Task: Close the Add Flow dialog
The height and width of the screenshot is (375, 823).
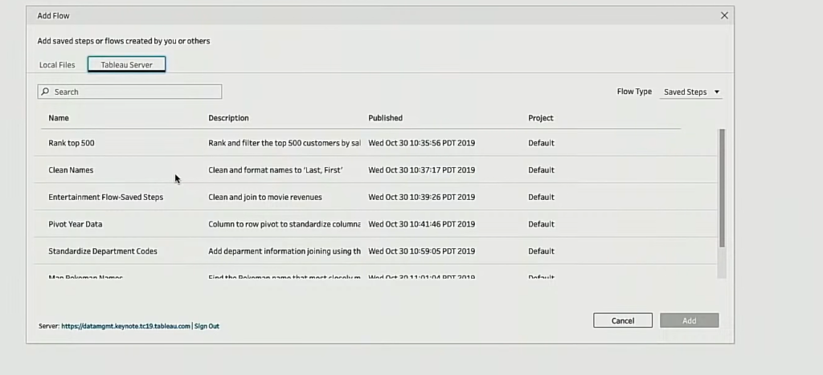Action: 724,16
